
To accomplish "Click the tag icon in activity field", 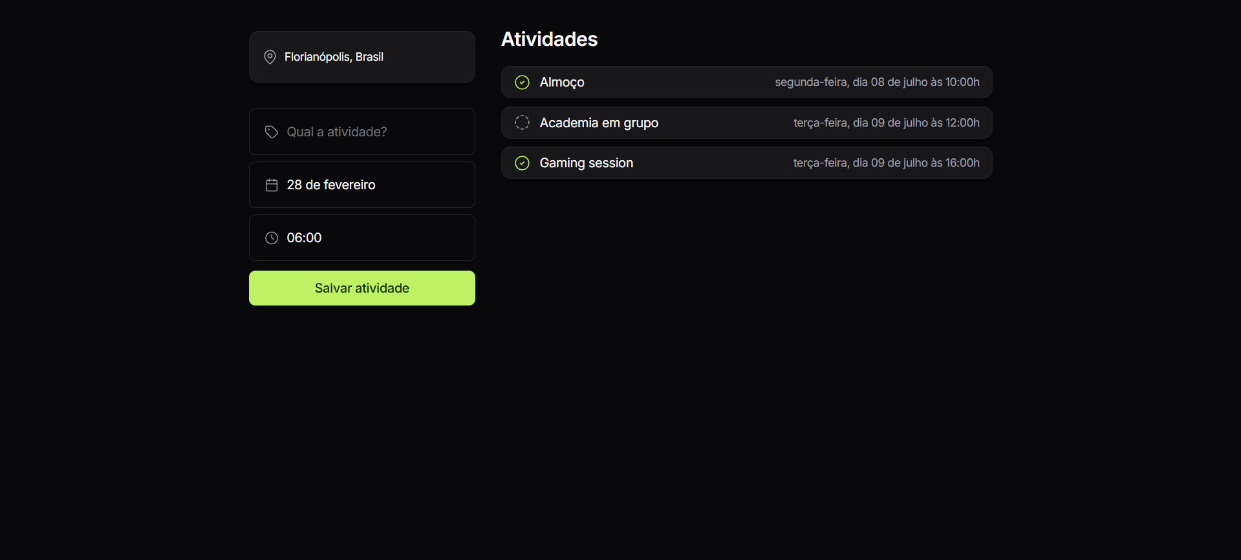I will click(272, 132).
